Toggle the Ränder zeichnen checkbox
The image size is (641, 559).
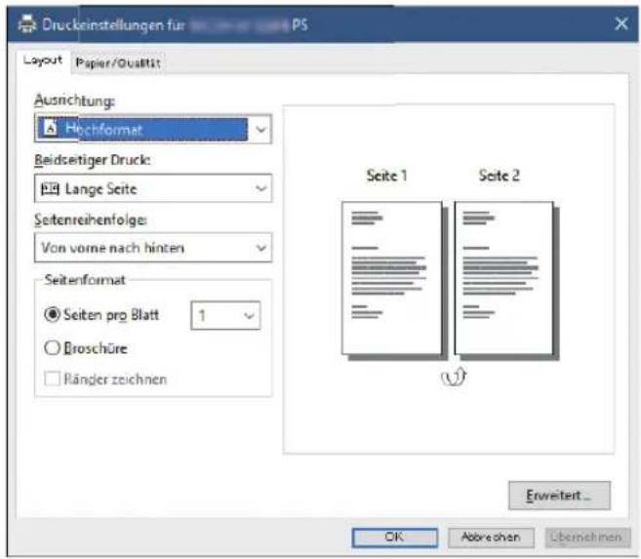point(53,379)
